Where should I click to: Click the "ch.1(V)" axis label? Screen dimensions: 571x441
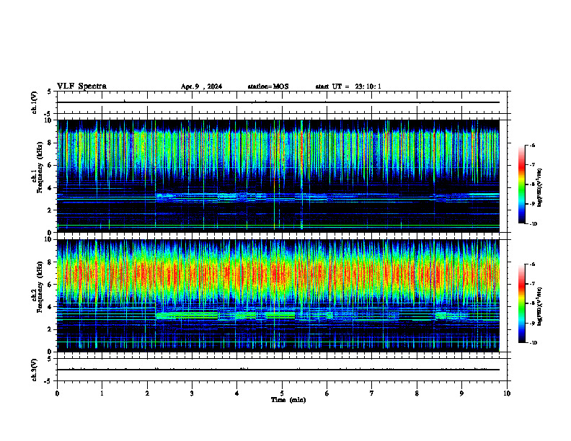(x=35, y=102)
